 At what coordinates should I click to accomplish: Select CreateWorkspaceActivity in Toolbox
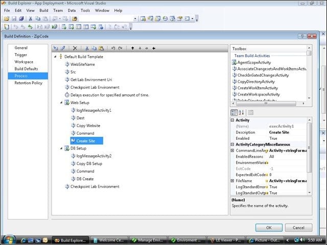coord(259,94)
